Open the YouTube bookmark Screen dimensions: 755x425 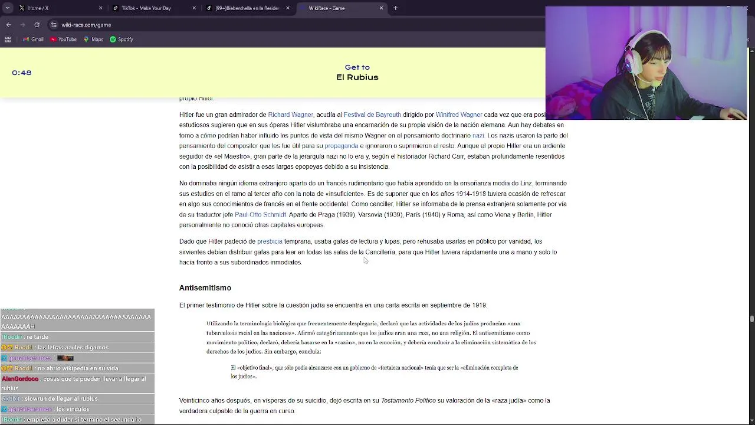tap(63, 40)
